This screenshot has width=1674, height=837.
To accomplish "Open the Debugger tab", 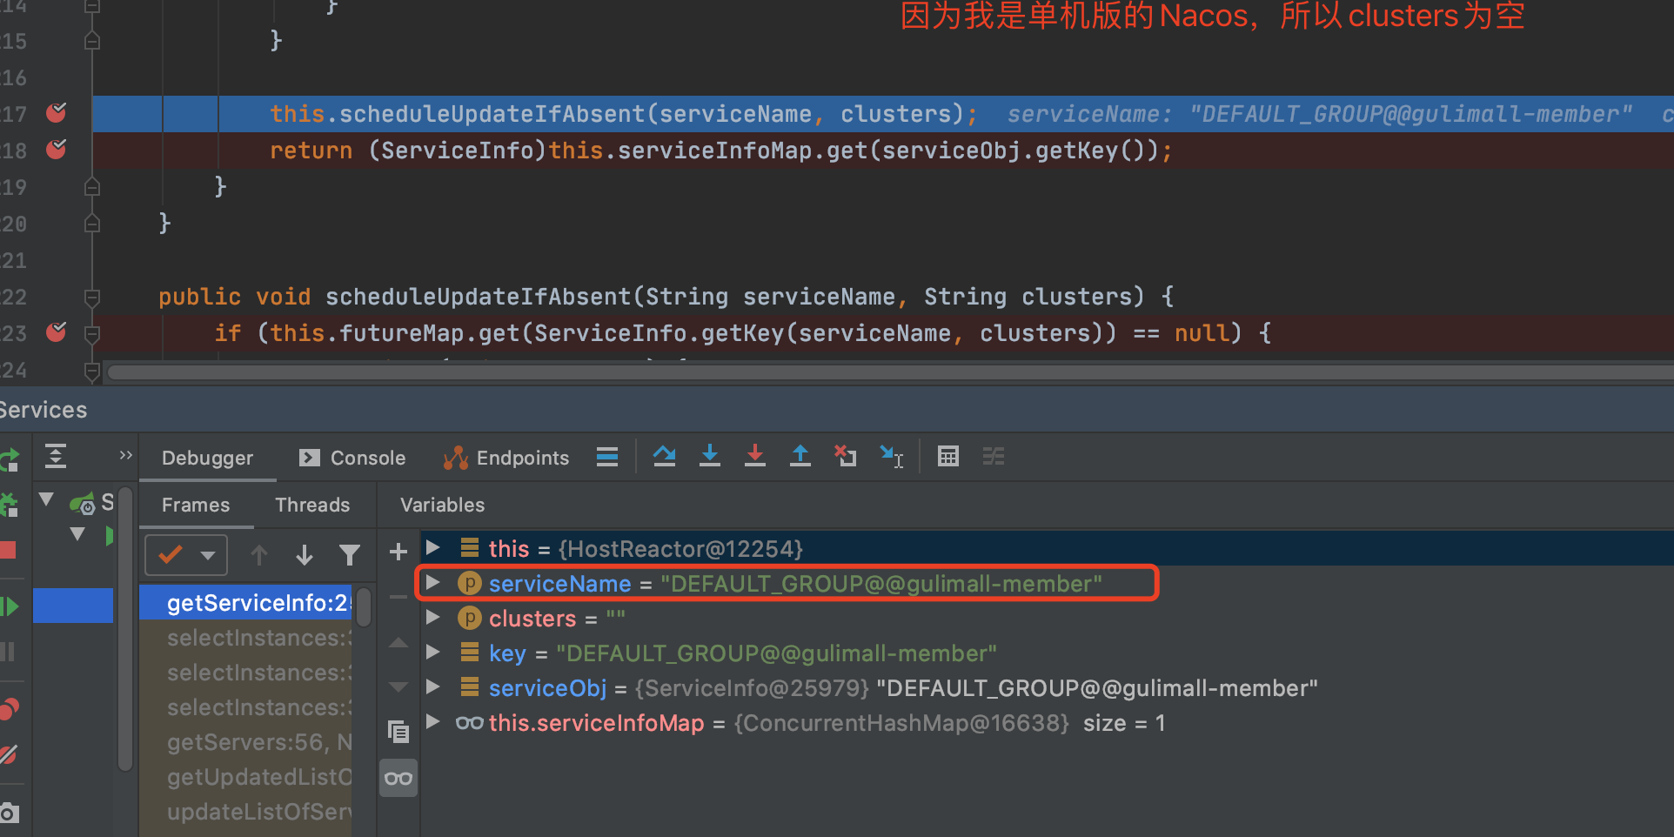I will (207, 458).
